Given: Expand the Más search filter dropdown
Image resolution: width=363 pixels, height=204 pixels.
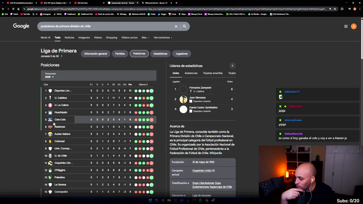Looking at the screenshot, I should coord(145,37).
